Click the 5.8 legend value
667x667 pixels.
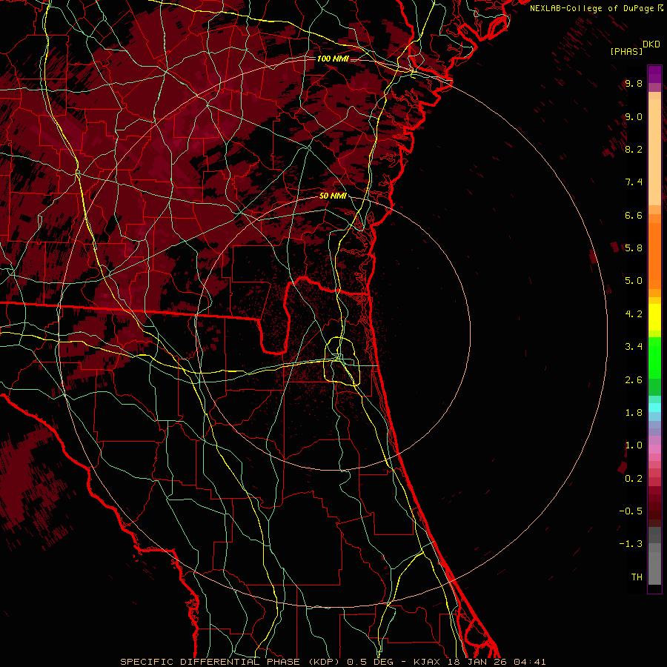tap(634, 248)
